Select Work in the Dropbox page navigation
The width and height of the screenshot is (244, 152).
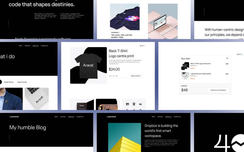pyautogui.click(x=153, y=117)
